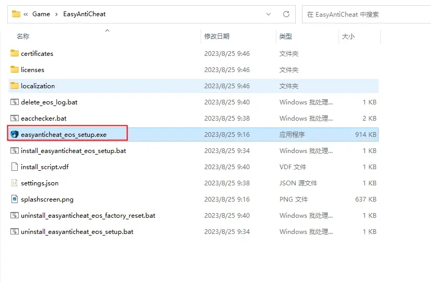Select splashscreen.png file name
Screen dimensions: 431x282
point(47,199)
